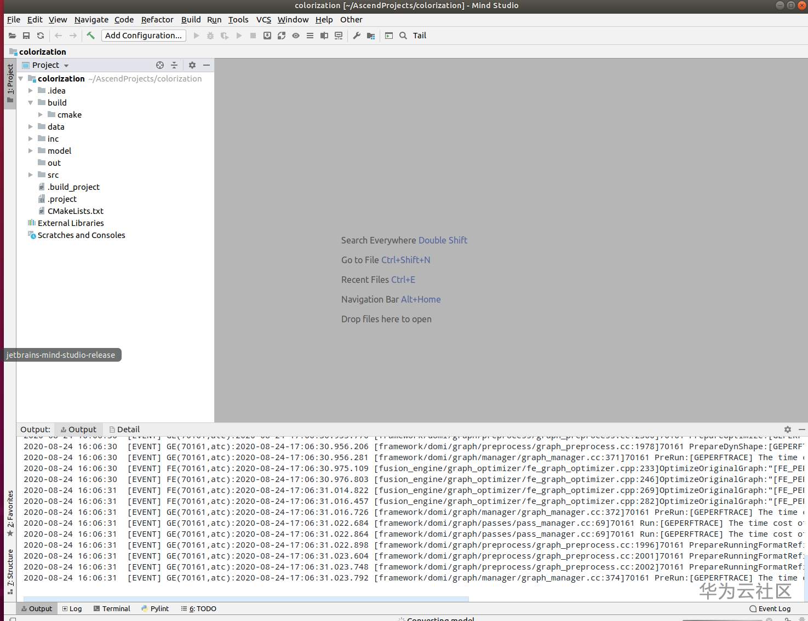Toggle the Event Log tool window button

pyautogui.click(x=770, y=608)
